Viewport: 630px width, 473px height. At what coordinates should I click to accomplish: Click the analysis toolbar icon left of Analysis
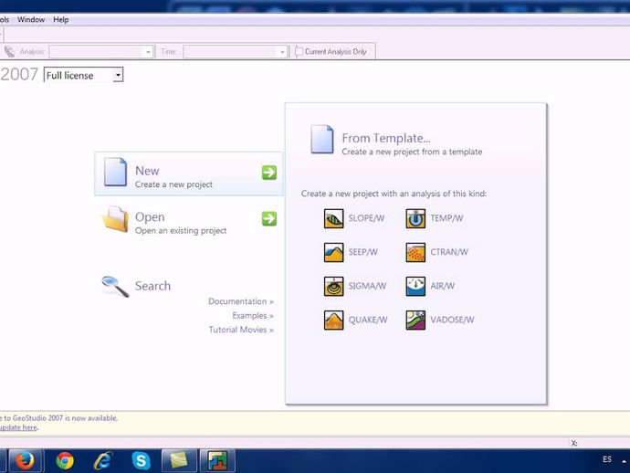(x=9, y=51)
